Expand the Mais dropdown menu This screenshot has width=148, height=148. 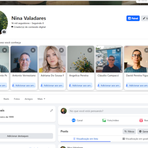pyautogui.click(x=41, y=99)
